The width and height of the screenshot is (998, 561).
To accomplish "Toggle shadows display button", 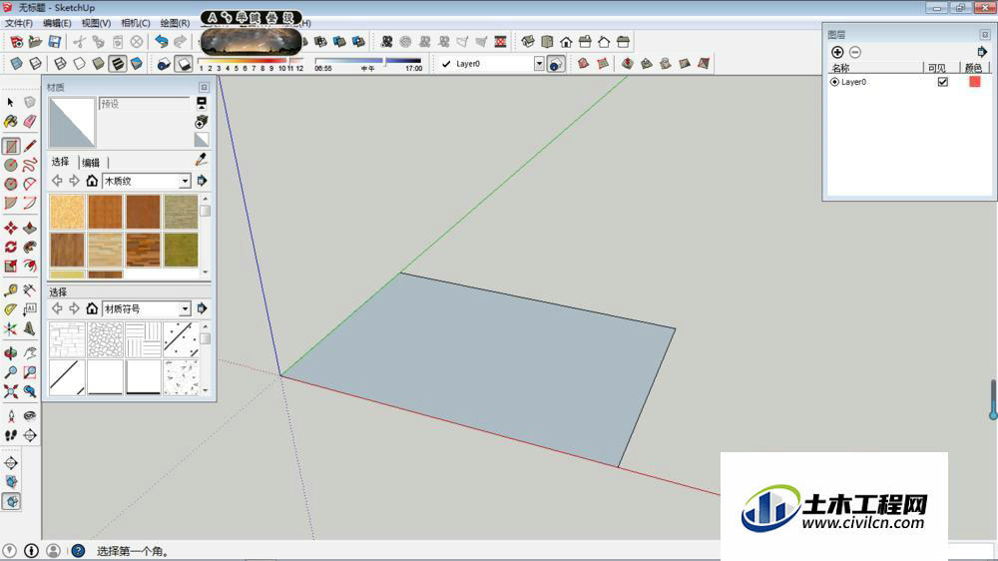I will [184, 64].
